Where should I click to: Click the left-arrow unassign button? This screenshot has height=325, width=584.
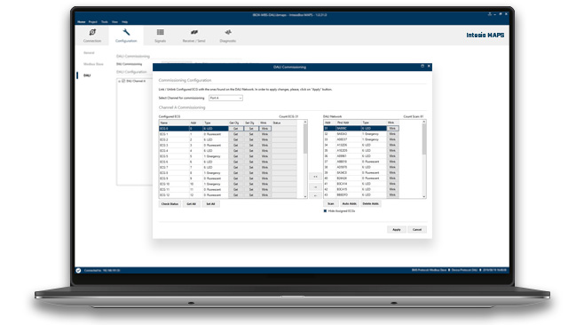(315, 195)
